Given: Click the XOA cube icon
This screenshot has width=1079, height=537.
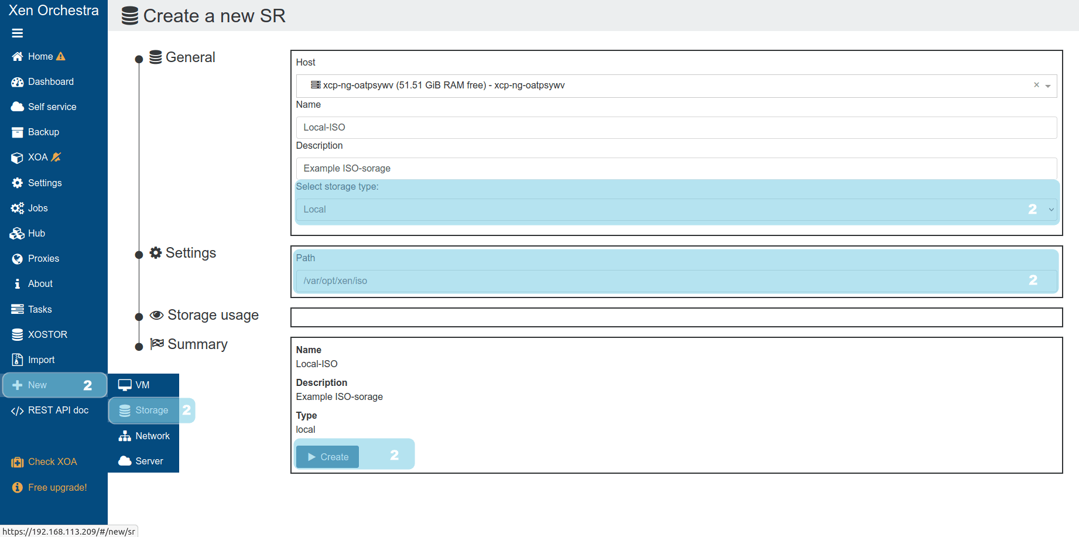Looking at the screenshot, I should point(18,158).
